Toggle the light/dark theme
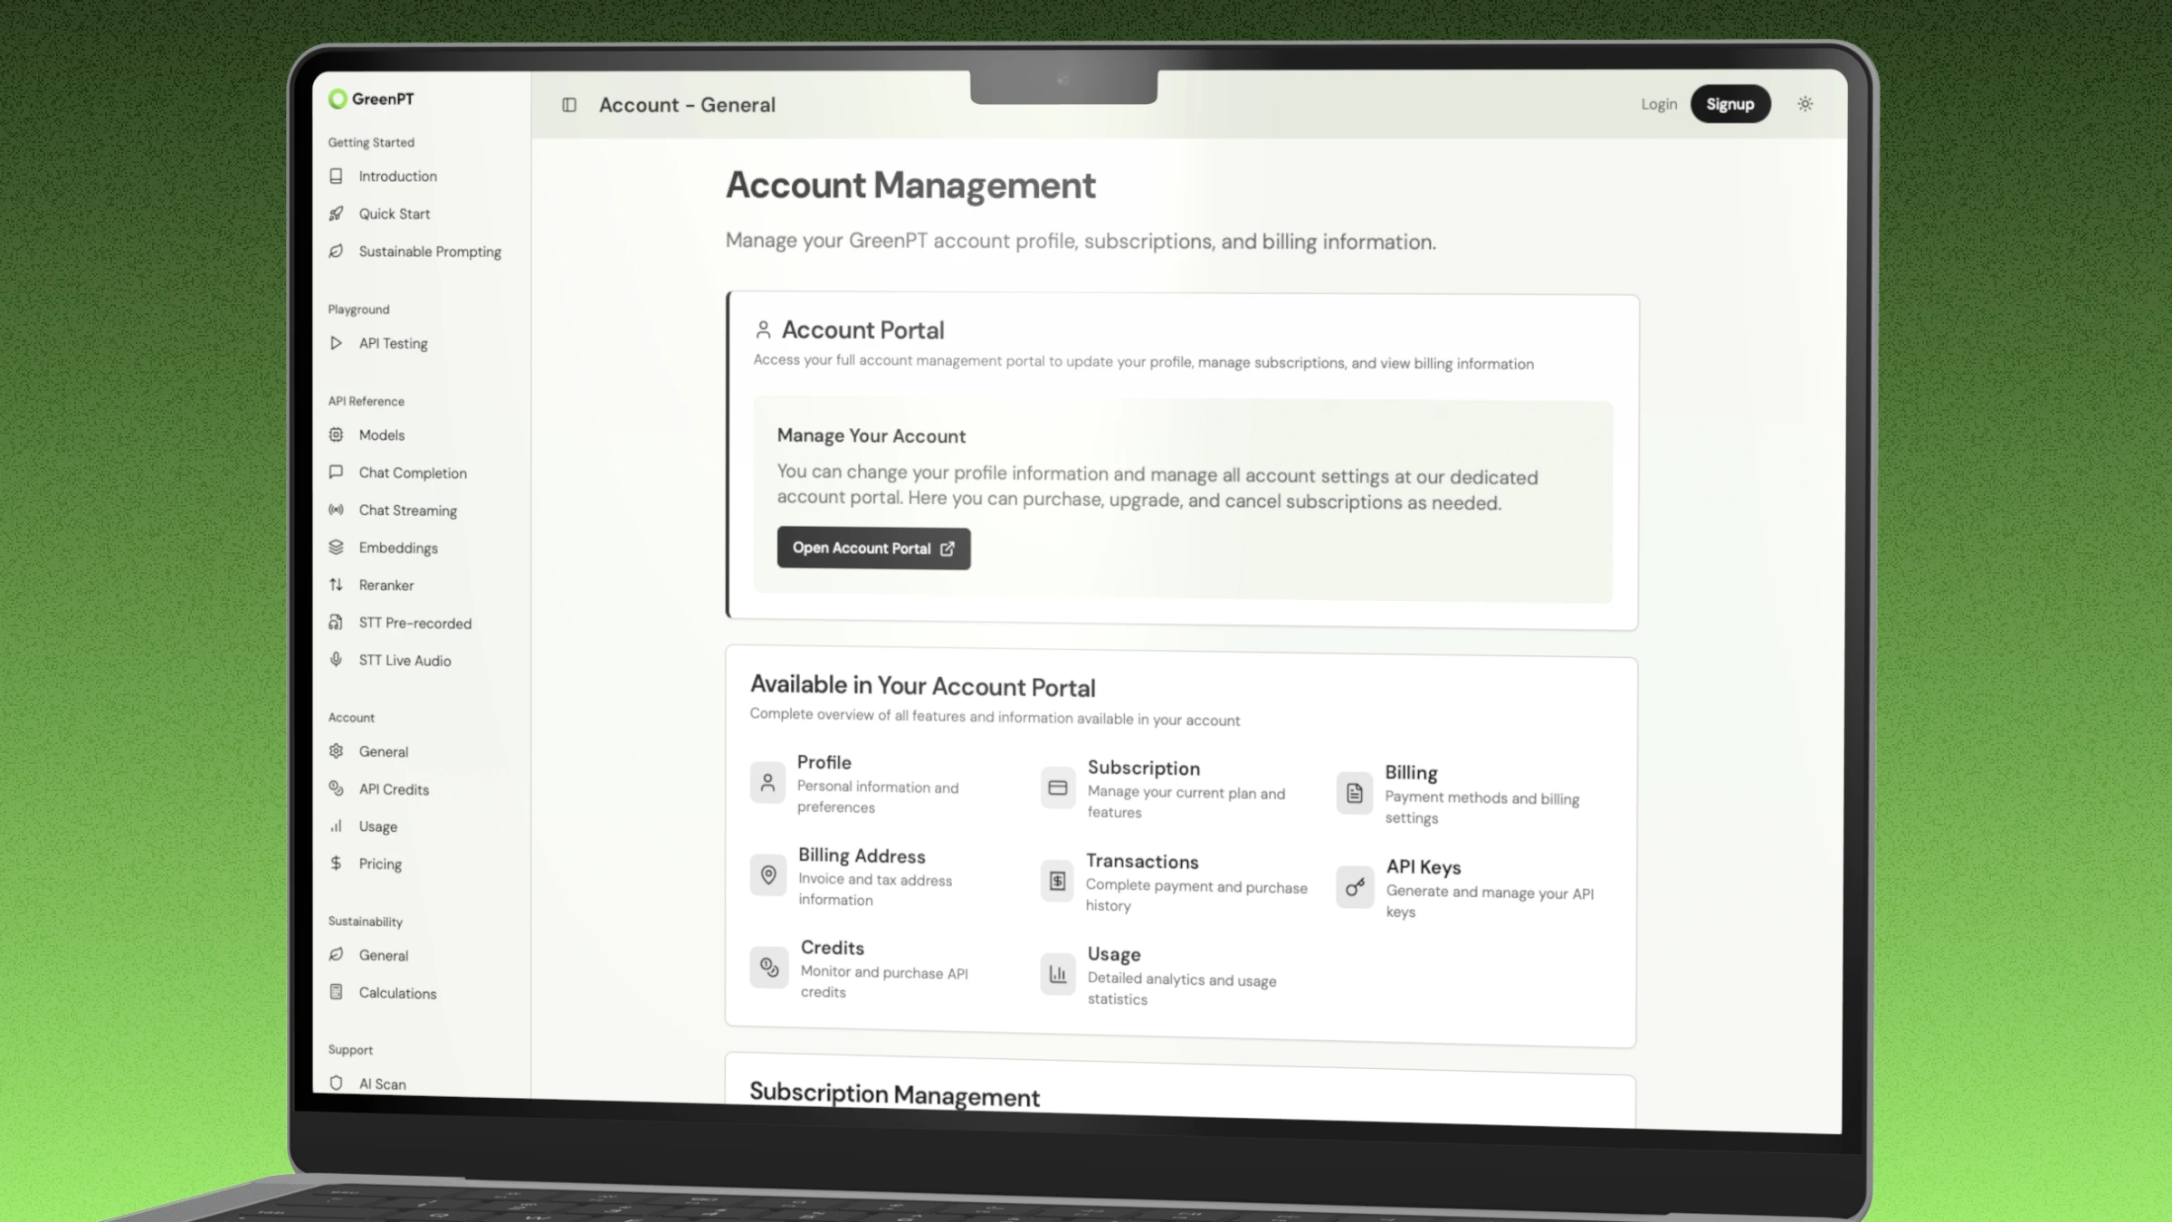The height and width of the screenshot is (1222, 2172). (x=1805, y=104)
